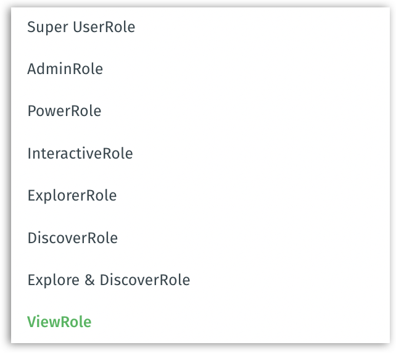The height and width of the screenshot is (353, 396).
Task: Click the AdminRole list entry
Action: click(x=200, y=69)
